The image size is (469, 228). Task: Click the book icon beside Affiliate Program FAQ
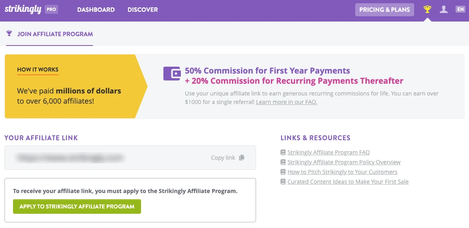coord(283,152)
